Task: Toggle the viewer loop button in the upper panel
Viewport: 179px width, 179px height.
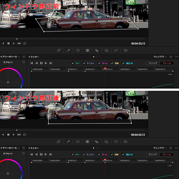Action: (x=25, y=43)
